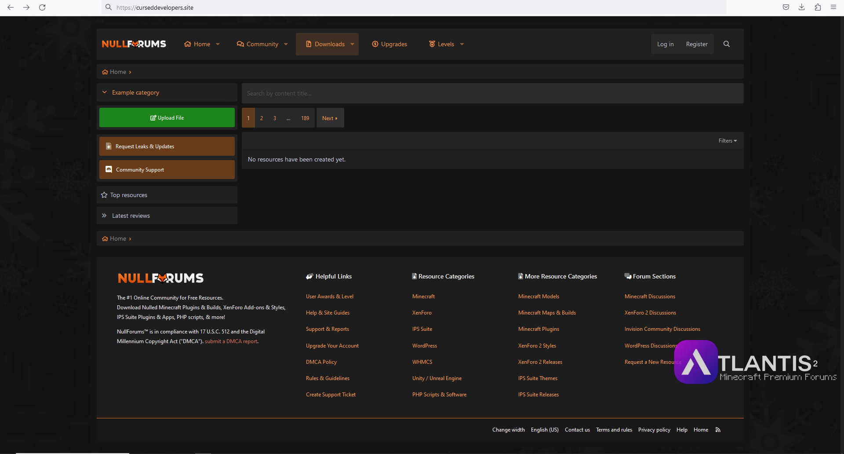844x454 pixels.
Task: Open XenForo 2 Styles link
Action: coord(537,346)
